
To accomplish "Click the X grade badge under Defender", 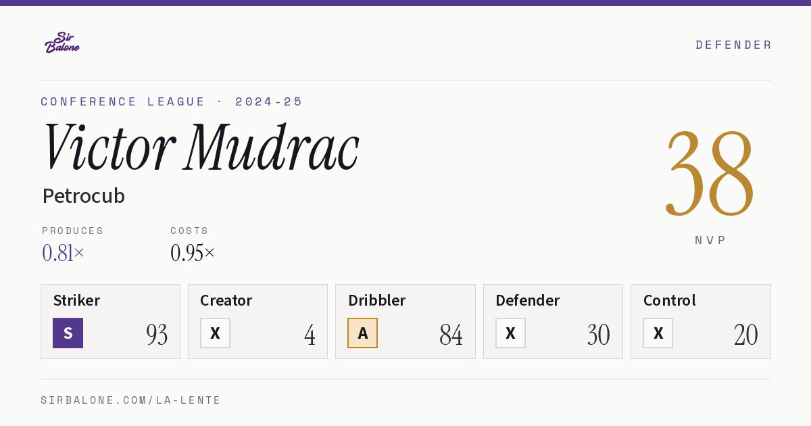I will coord(510,333).
